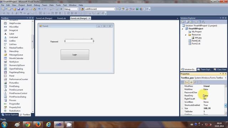Image resolution: width=228 pixels, height=128 pixels.
Task: Open the Debug menu
Action: [x=37, y=5]
